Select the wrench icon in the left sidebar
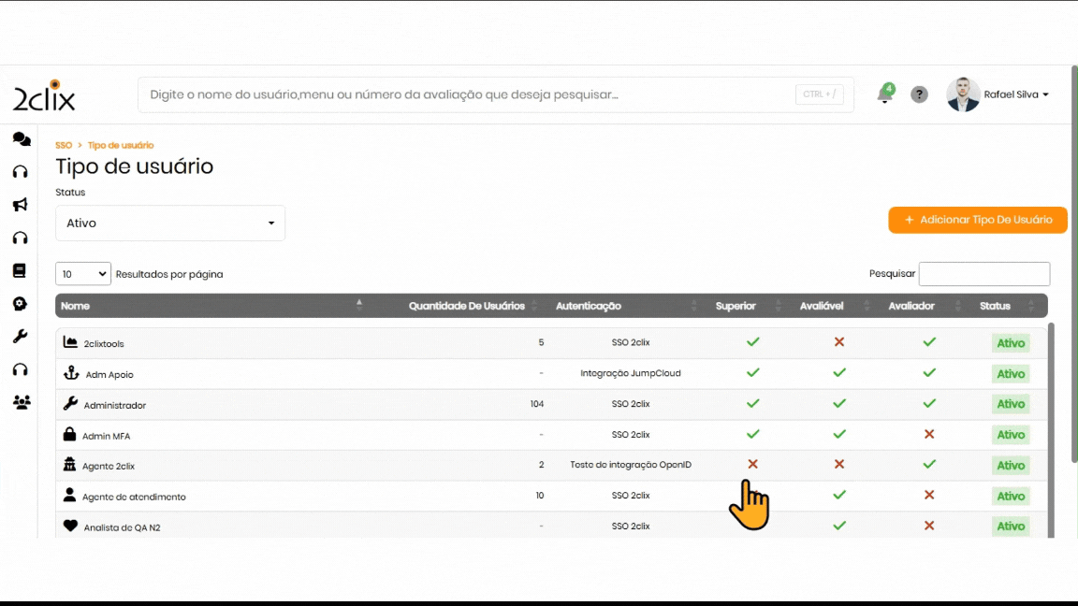Screen dimensions: 1078x606 (x=20, y=337)
